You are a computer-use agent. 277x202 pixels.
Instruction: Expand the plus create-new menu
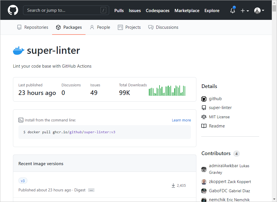245,11
